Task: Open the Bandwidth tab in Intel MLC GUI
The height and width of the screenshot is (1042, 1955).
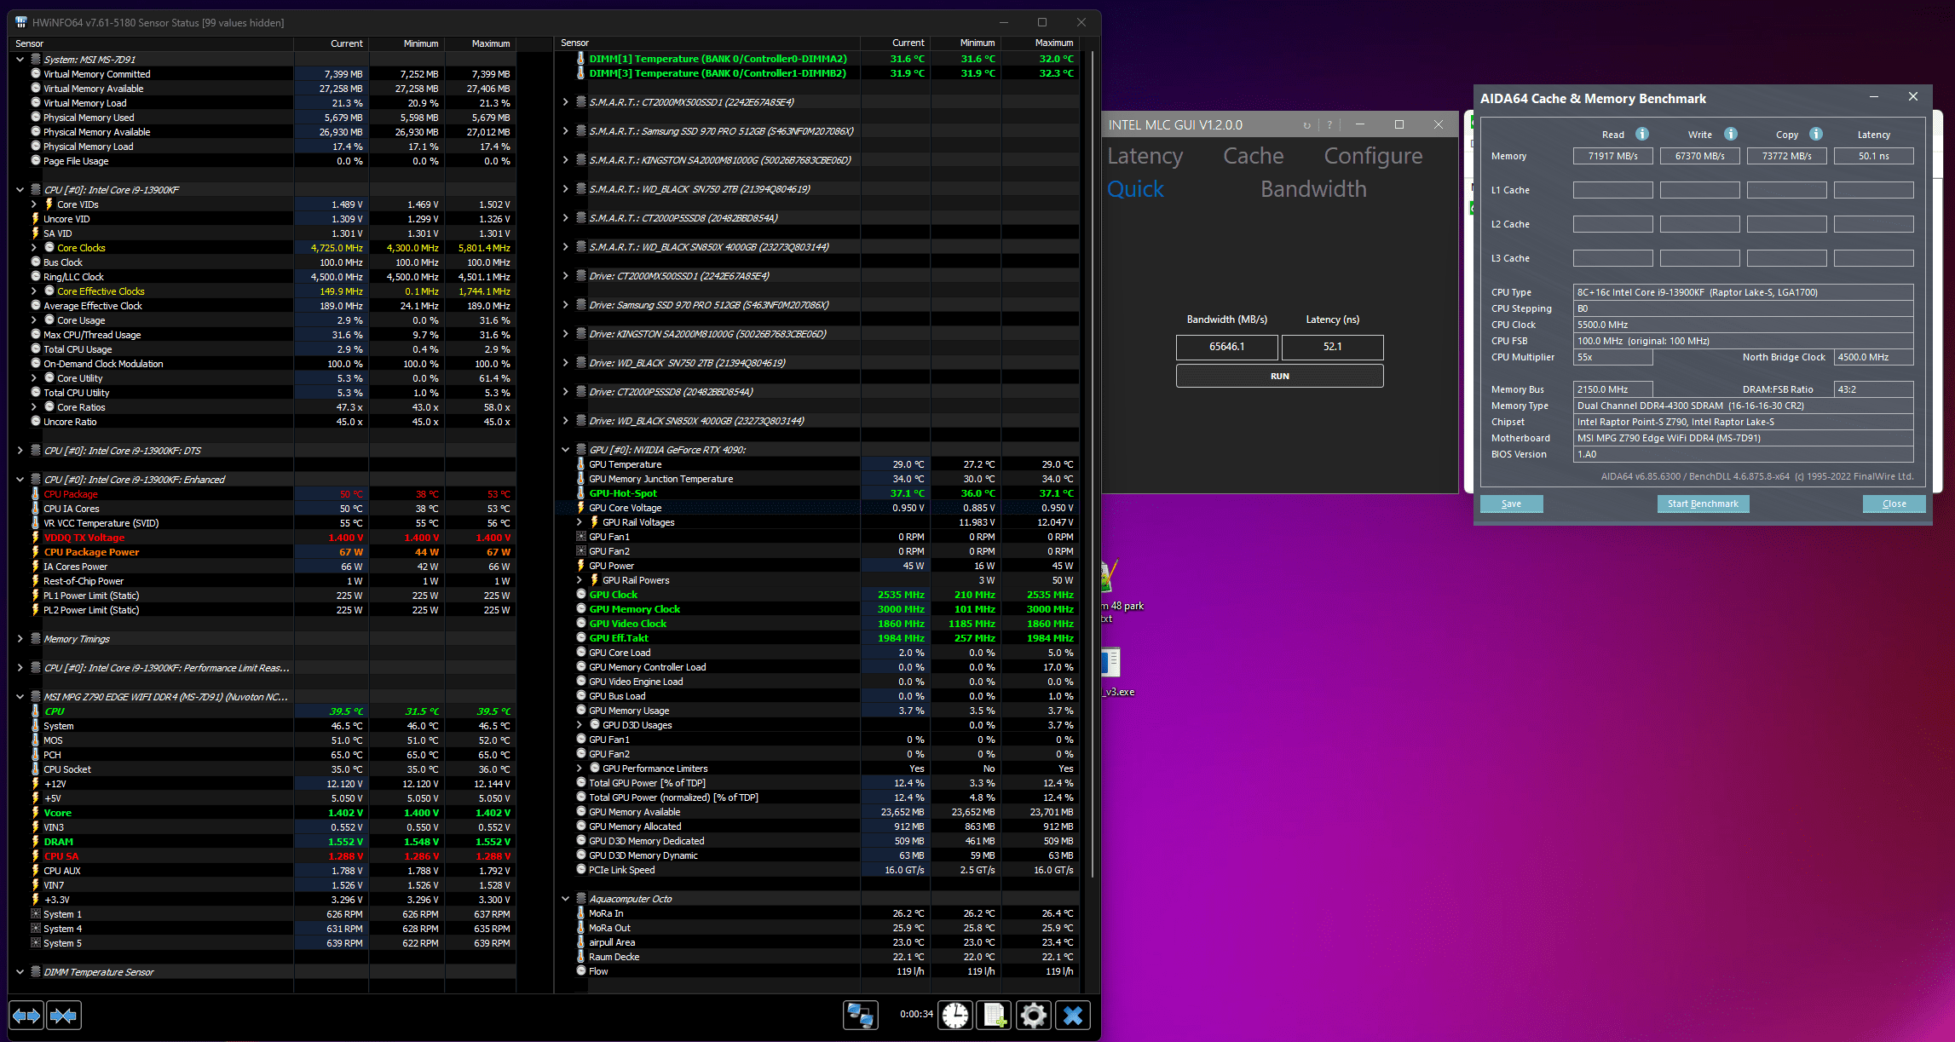Action: (x=1313, y=189)
